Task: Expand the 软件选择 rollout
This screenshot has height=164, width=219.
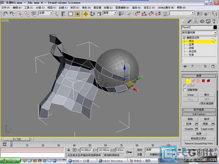Action: click(199, 110)
